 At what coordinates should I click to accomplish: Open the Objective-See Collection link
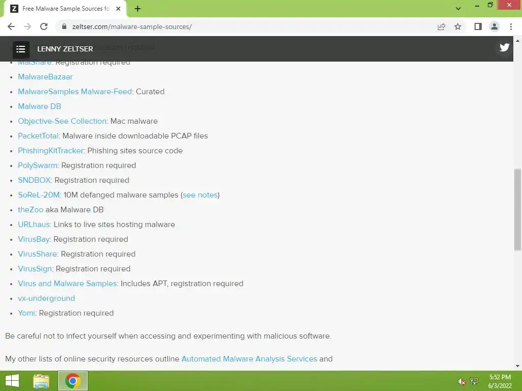point(62,121)
